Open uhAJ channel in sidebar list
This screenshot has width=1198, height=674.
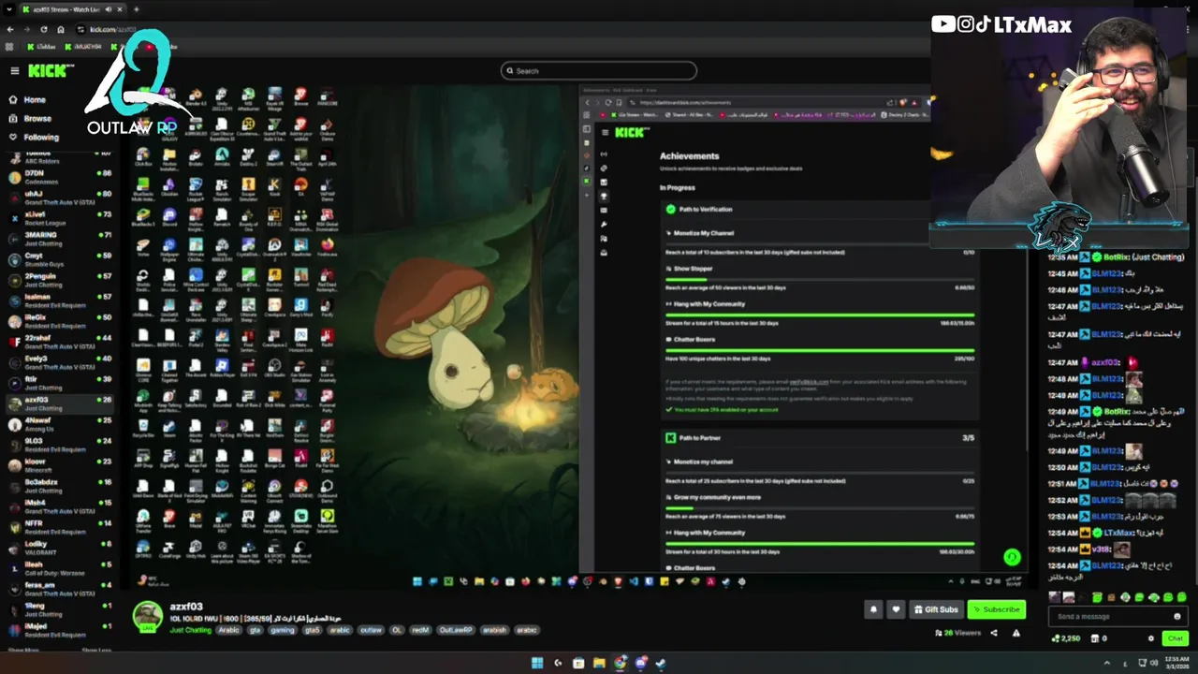tap(58, 197)
